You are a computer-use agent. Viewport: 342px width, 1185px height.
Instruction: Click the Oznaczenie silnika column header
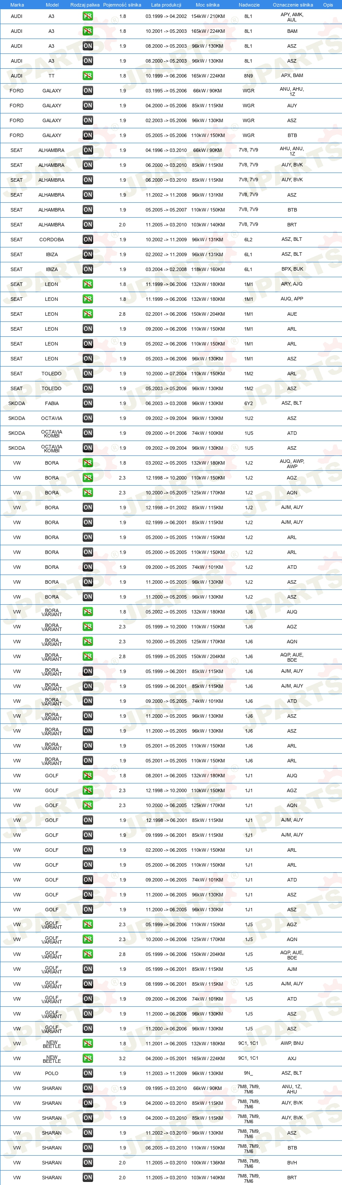pyautogui.click(x=293, y=5)
